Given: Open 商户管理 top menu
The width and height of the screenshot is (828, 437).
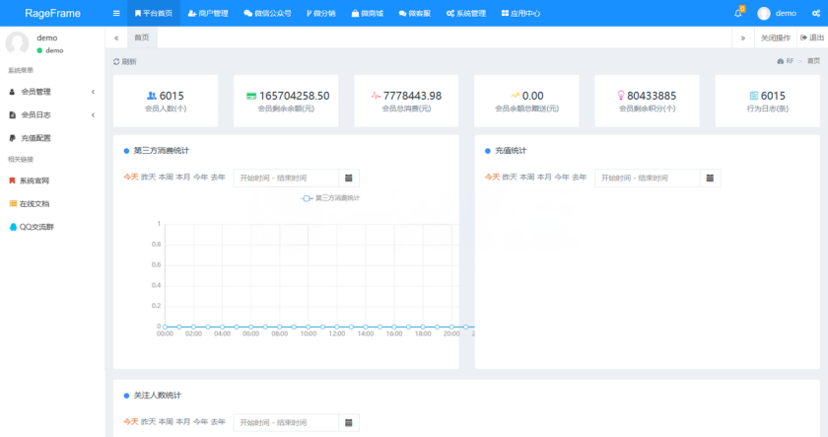Looking at the screenshot, I should 208,13.
